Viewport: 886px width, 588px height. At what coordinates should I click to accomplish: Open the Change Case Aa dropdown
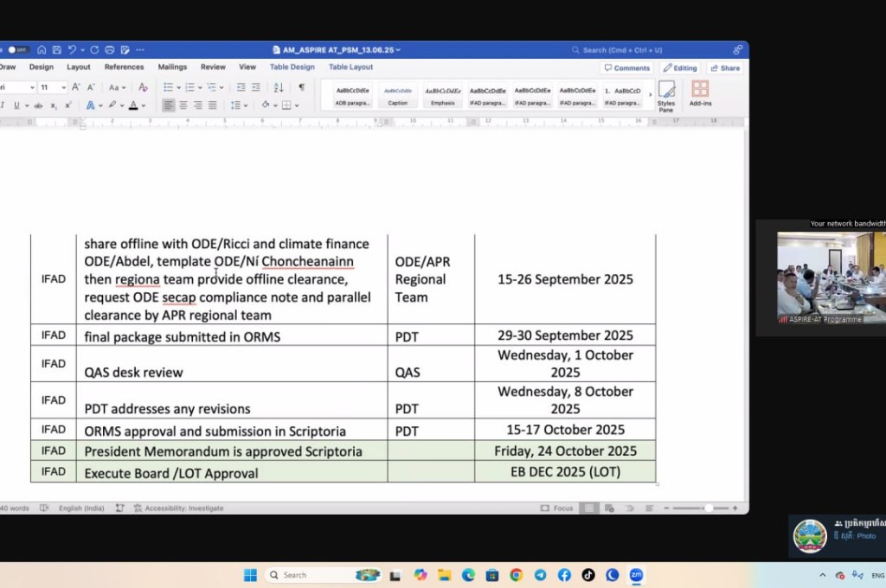pos(117,87)
